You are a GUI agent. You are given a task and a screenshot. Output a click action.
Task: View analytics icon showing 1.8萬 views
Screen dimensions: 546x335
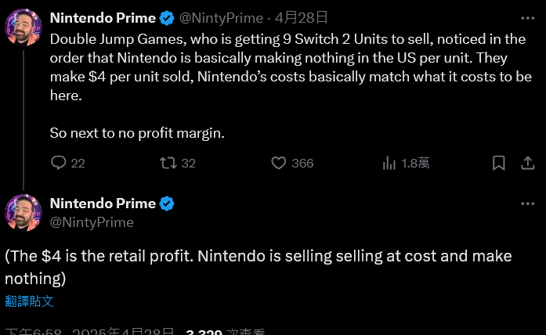click(x=389, y=163)
